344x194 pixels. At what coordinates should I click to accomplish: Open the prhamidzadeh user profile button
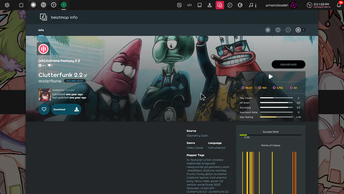tap(281, 5)
